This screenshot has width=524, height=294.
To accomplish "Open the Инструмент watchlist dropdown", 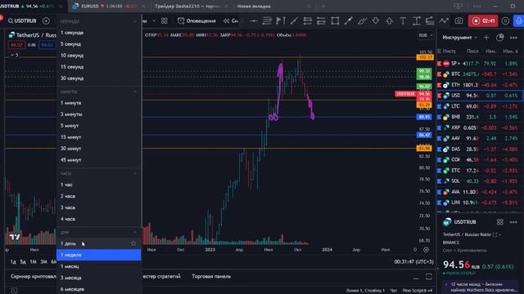I will click(x=460, y=38).
